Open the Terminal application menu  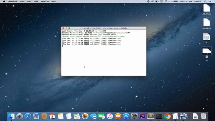click(x=12, y=1)
